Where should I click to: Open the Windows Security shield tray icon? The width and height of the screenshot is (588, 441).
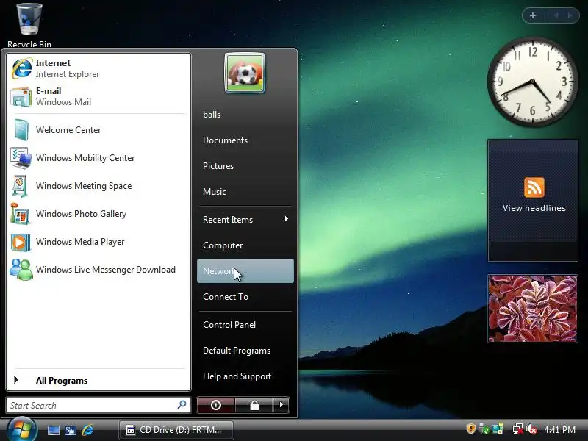[471, 429]
